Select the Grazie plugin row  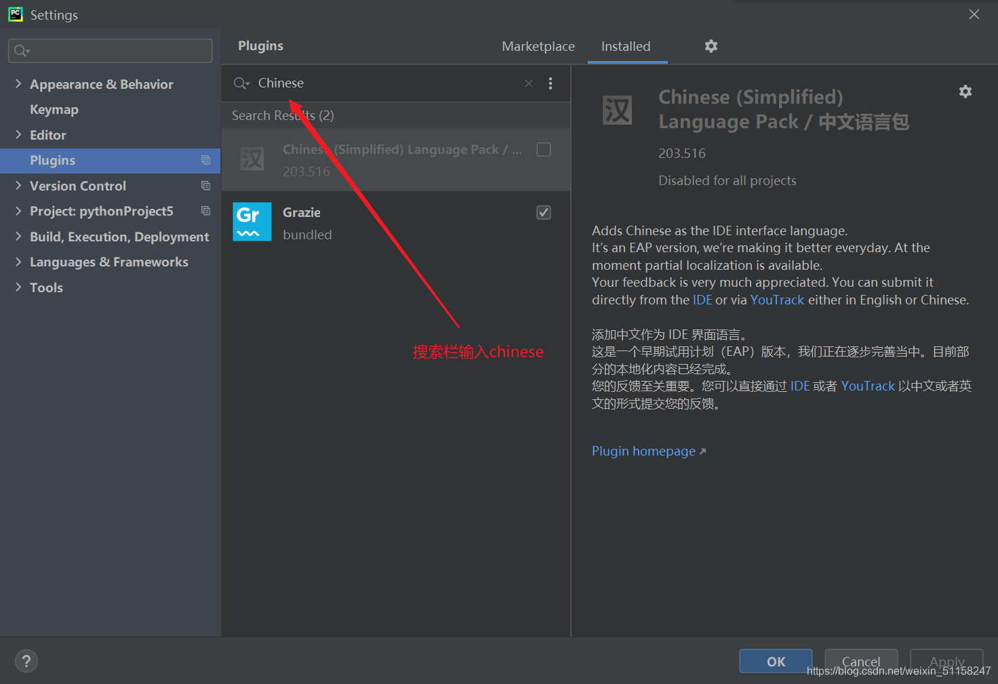(x=396, y=222)
